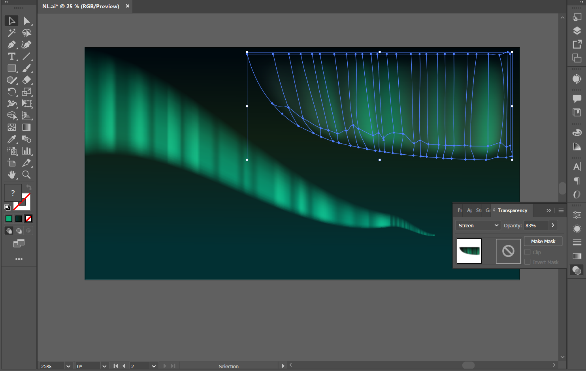Screen dimensions: 586x371
Task: Select the Gradient tool in toolbar
Action: click(x=26, y=127)
